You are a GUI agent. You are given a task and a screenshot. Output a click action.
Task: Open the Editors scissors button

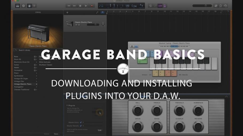point(34,6)
